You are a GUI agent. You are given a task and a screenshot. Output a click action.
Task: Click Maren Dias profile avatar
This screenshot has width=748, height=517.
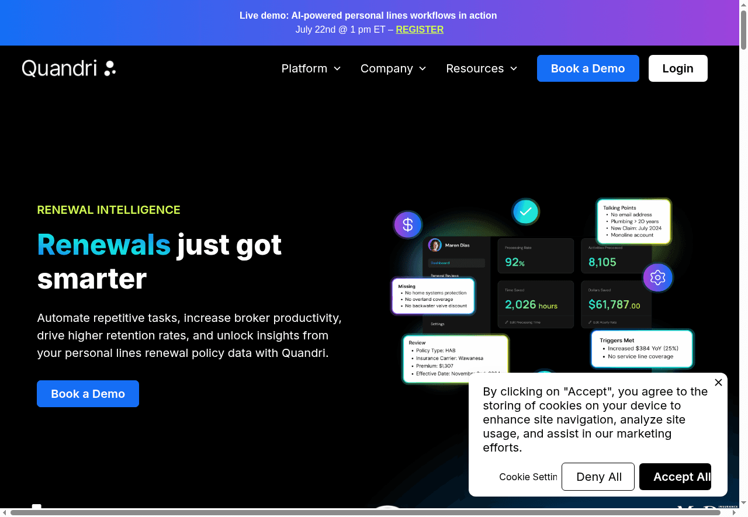tap(435, 245)
